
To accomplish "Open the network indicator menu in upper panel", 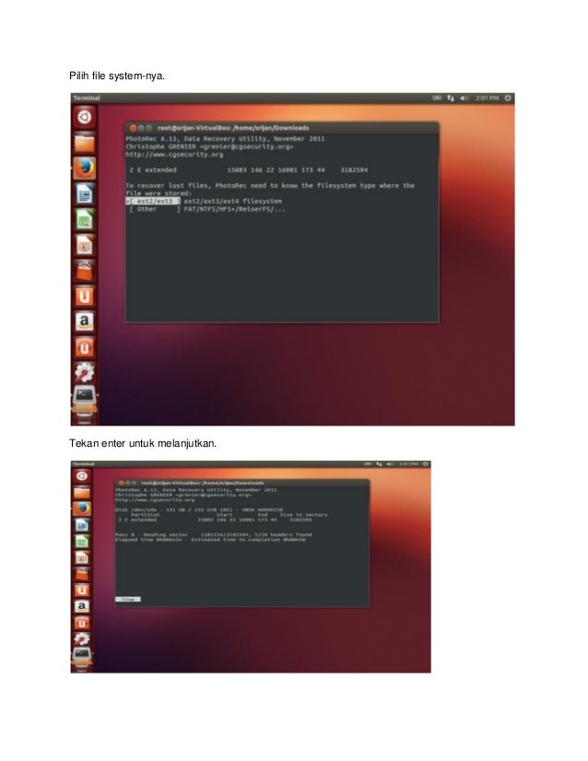I will pos(450,98).
